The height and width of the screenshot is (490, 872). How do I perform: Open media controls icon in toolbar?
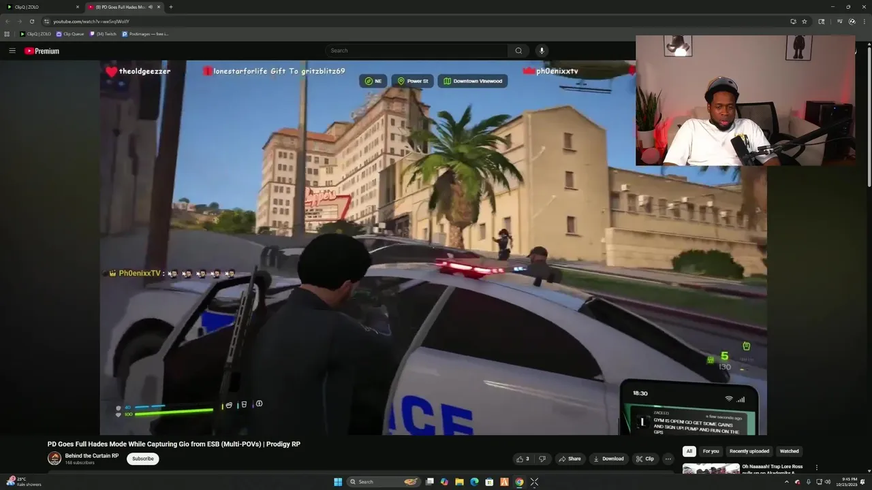839,21
